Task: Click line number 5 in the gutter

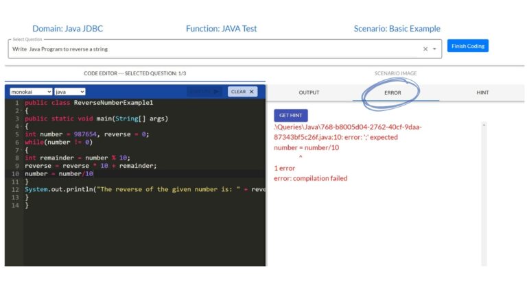Action: pyautogui.click(x=16, y=134)
